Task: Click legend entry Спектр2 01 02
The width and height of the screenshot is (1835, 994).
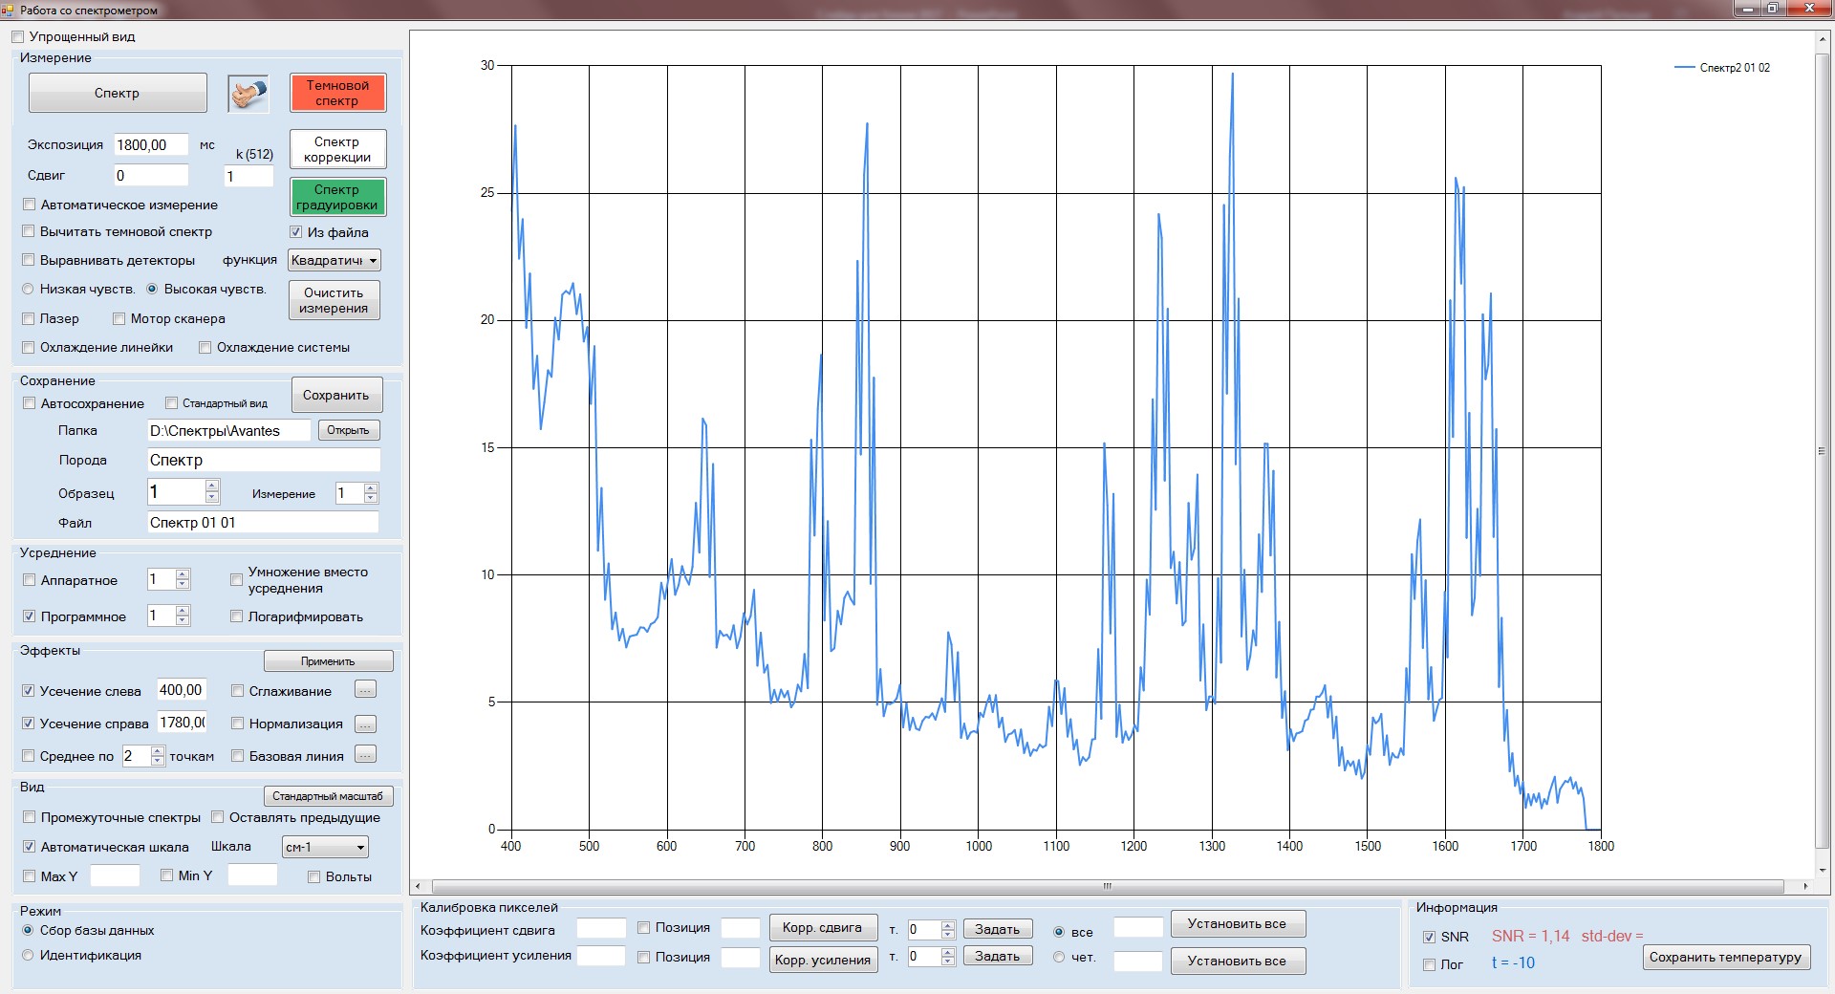Action: click(1723, 68)
